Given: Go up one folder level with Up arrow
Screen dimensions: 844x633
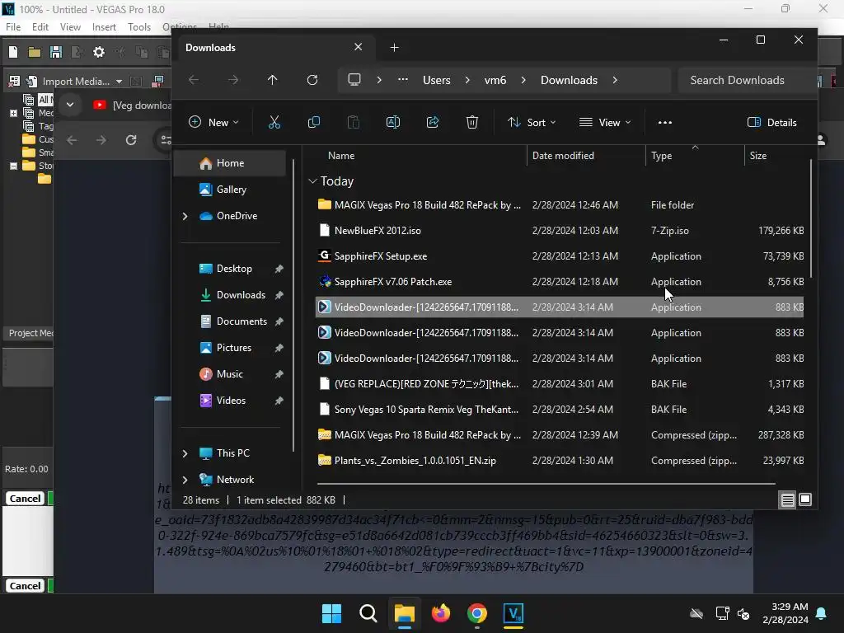Looking at the screenshot, I should 272,80.
